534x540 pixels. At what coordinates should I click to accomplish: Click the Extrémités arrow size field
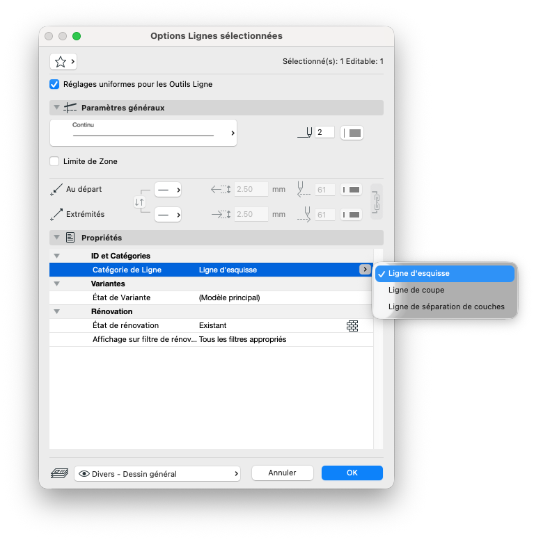click(251, 215)
